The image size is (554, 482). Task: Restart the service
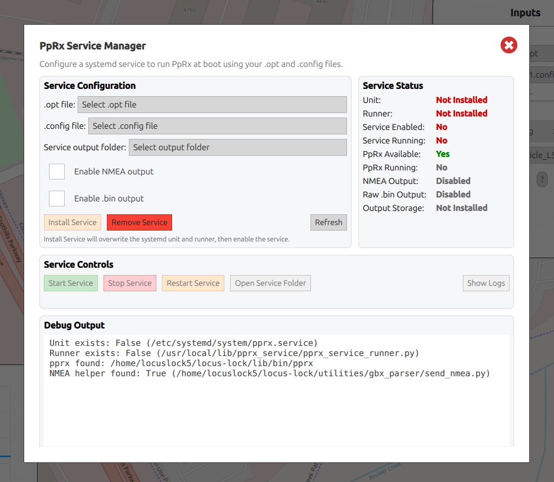pyautogui.click(x=193, y=283)
